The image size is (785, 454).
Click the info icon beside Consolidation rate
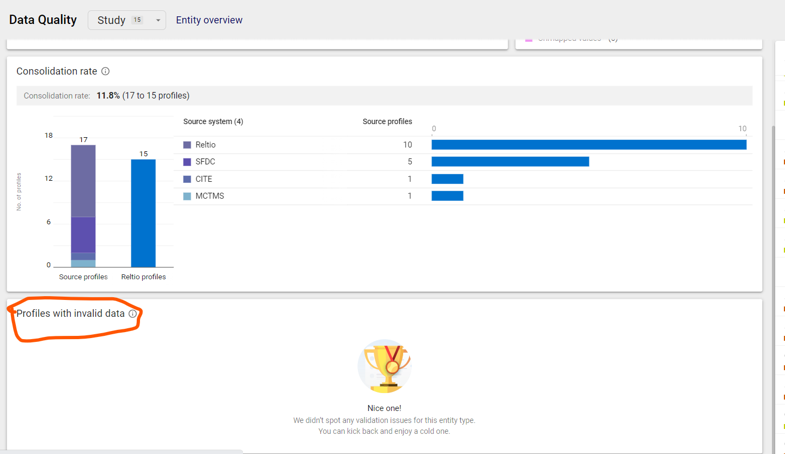[x=105, y=71]
